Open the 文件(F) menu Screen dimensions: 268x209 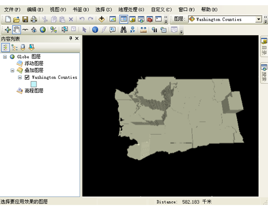pyautogui.click(x=12, y=9)
